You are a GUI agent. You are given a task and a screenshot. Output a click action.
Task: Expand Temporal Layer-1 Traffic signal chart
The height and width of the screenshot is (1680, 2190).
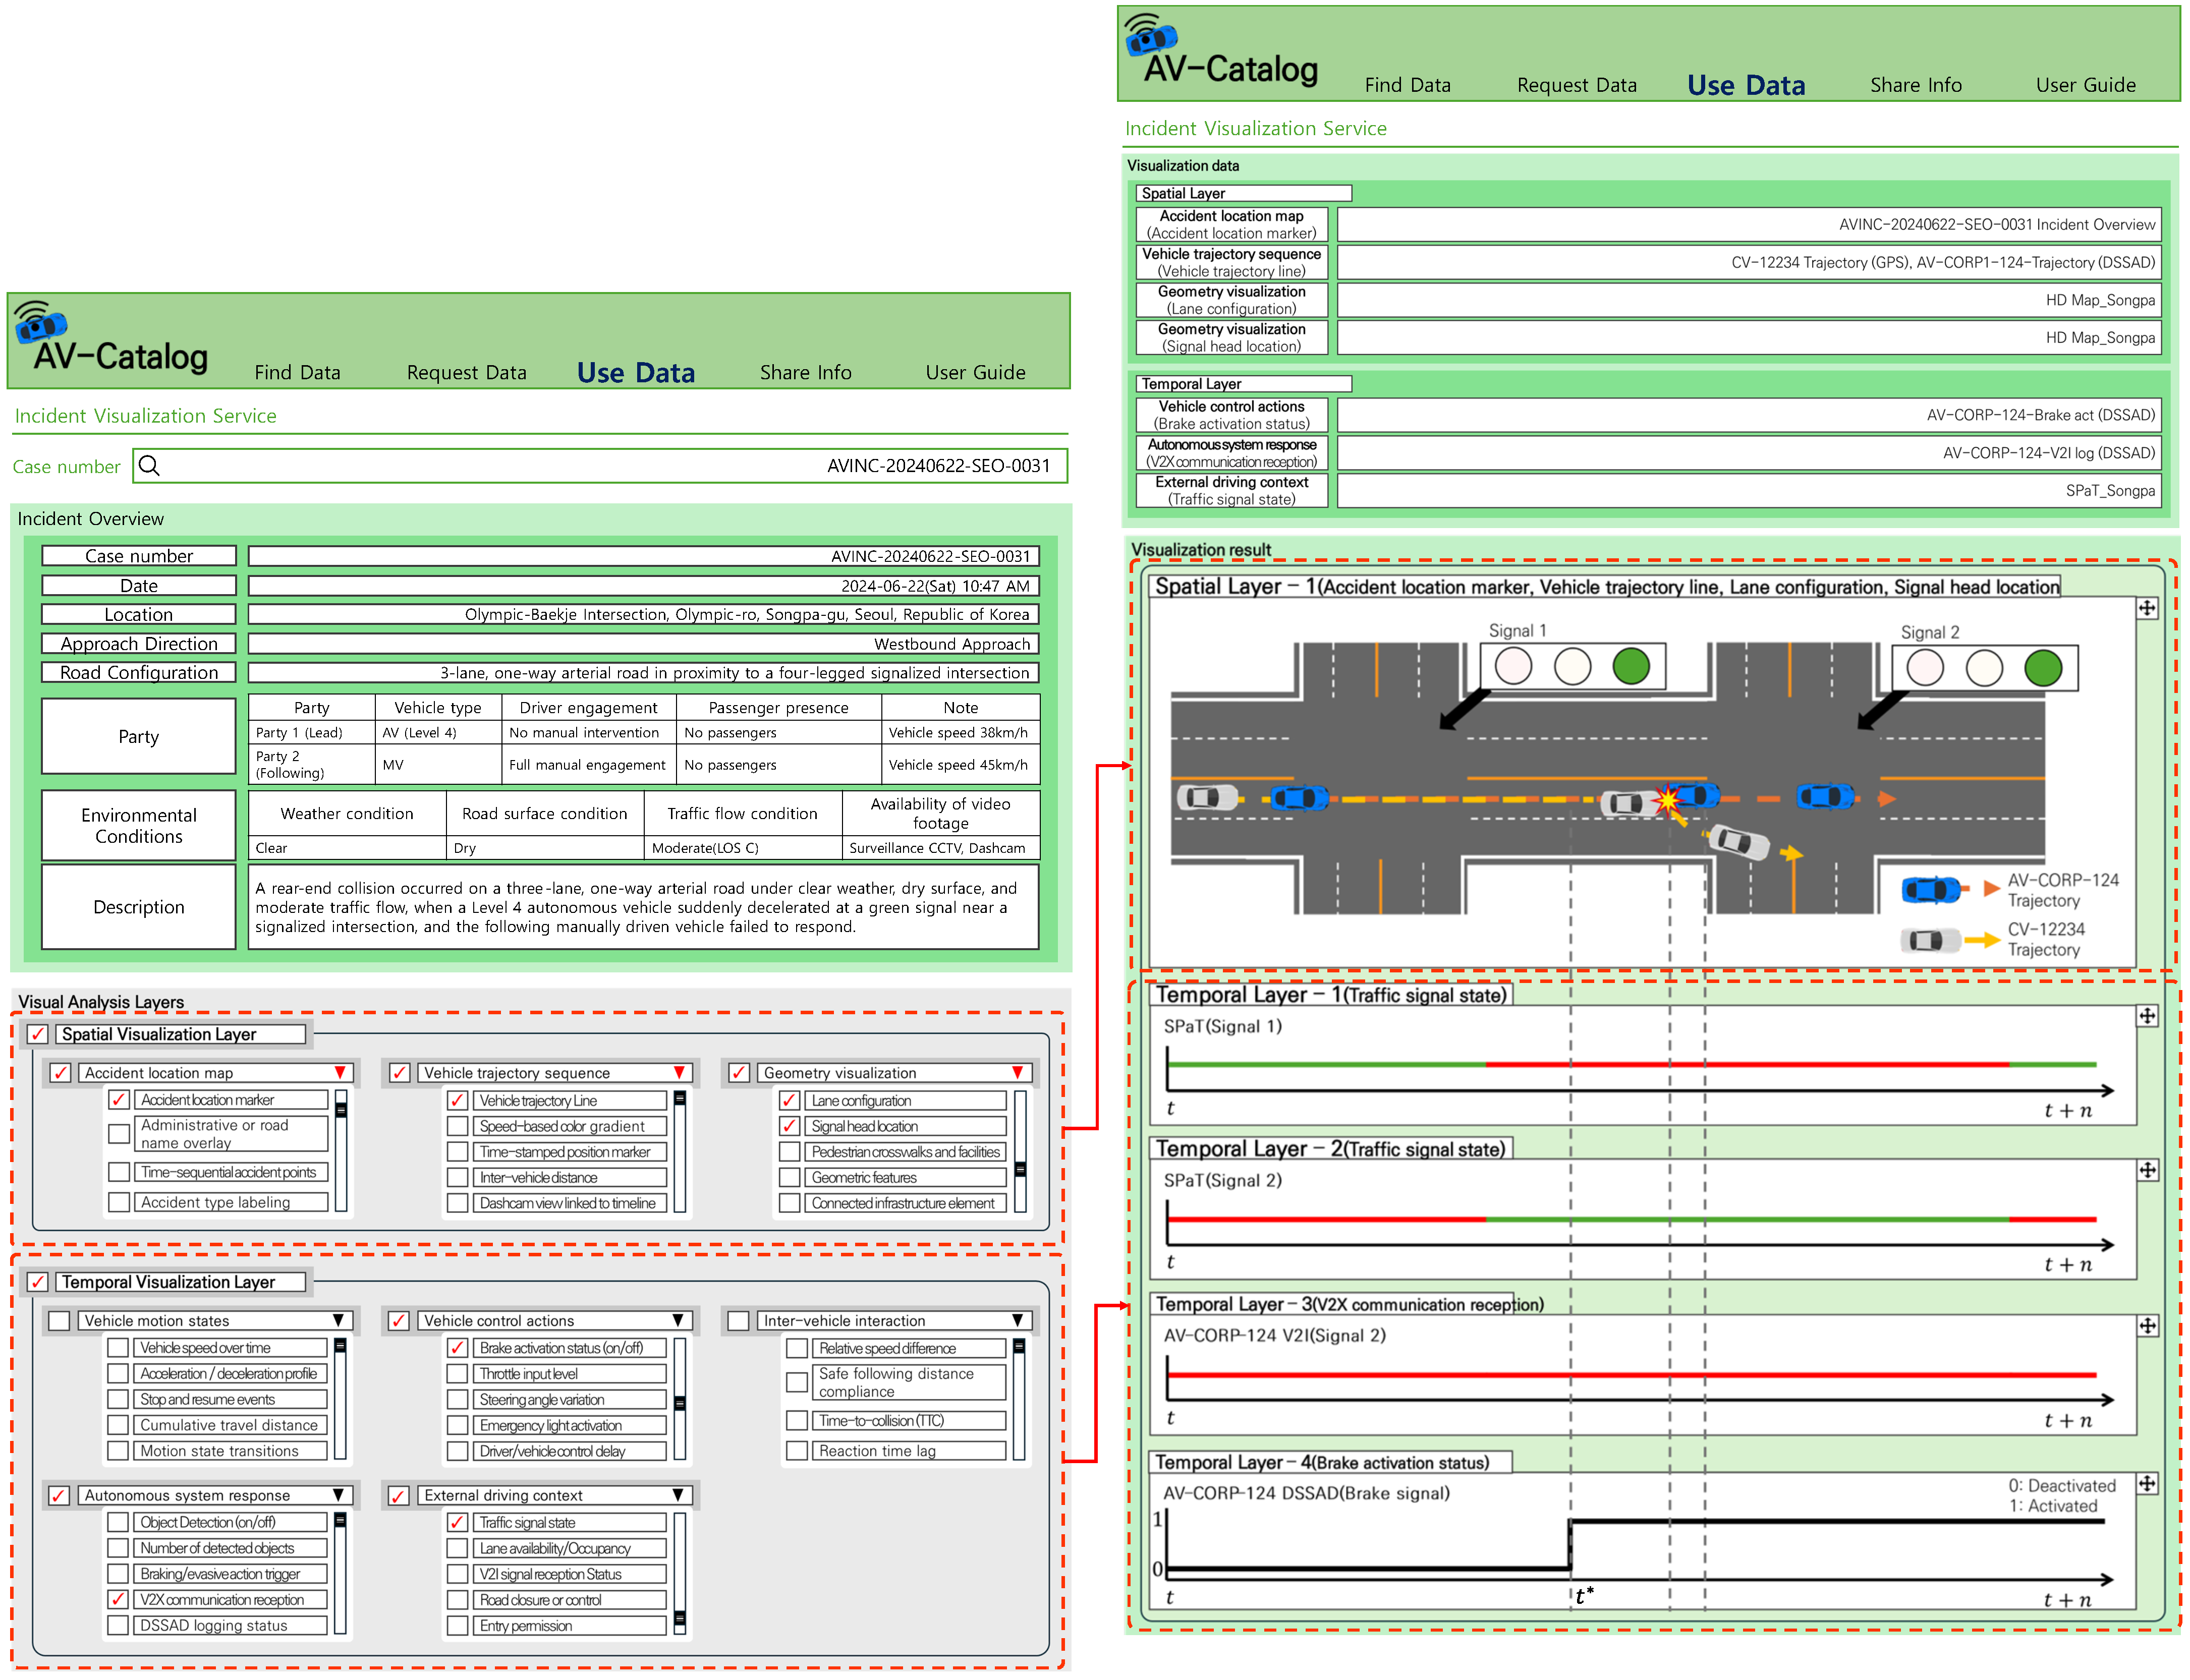(x=2147, y=1016)
